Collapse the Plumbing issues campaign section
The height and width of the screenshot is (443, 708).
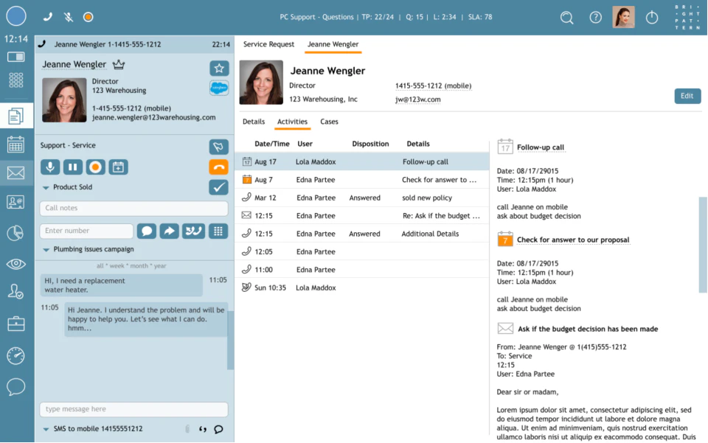[46, 248]
